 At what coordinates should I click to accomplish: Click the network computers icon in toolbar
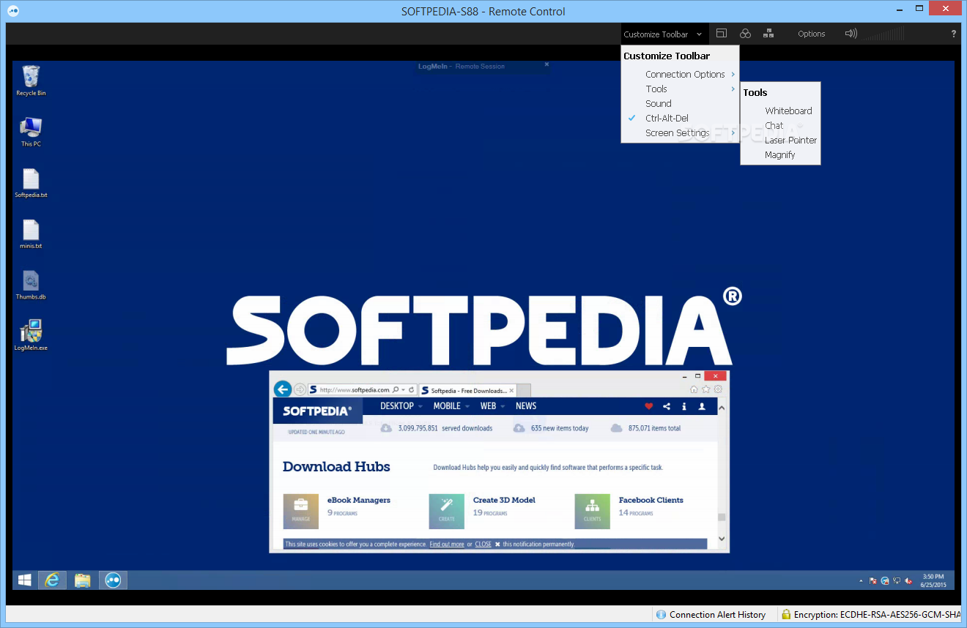[x=768, y=34]
